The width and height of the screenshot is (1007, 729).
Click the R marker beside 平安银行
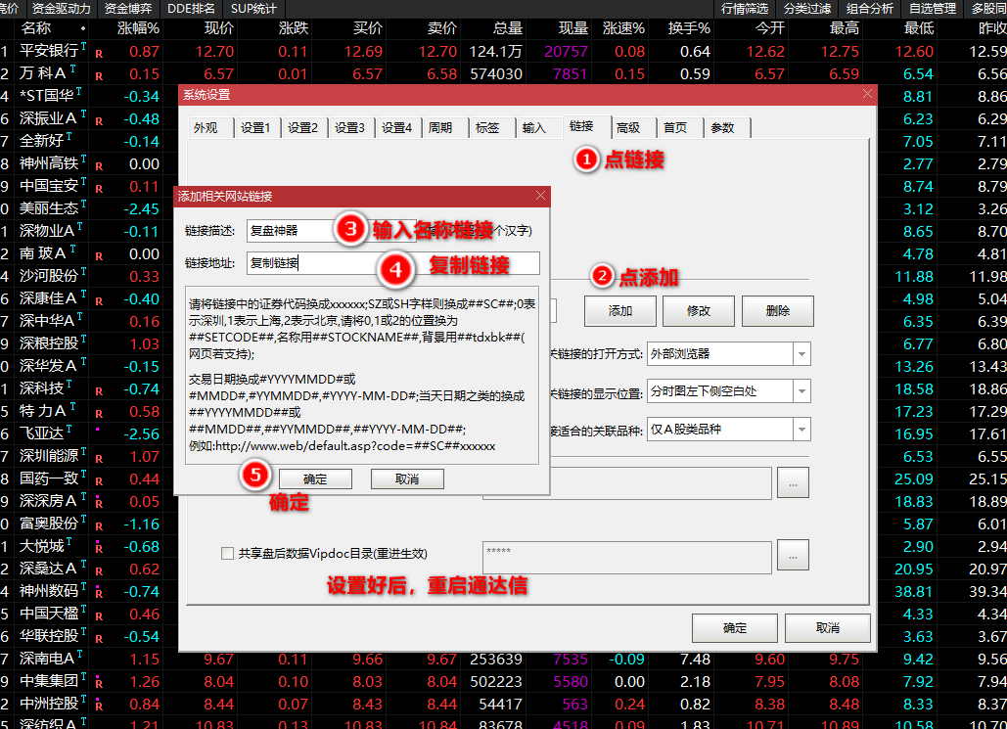click(99, 52)
